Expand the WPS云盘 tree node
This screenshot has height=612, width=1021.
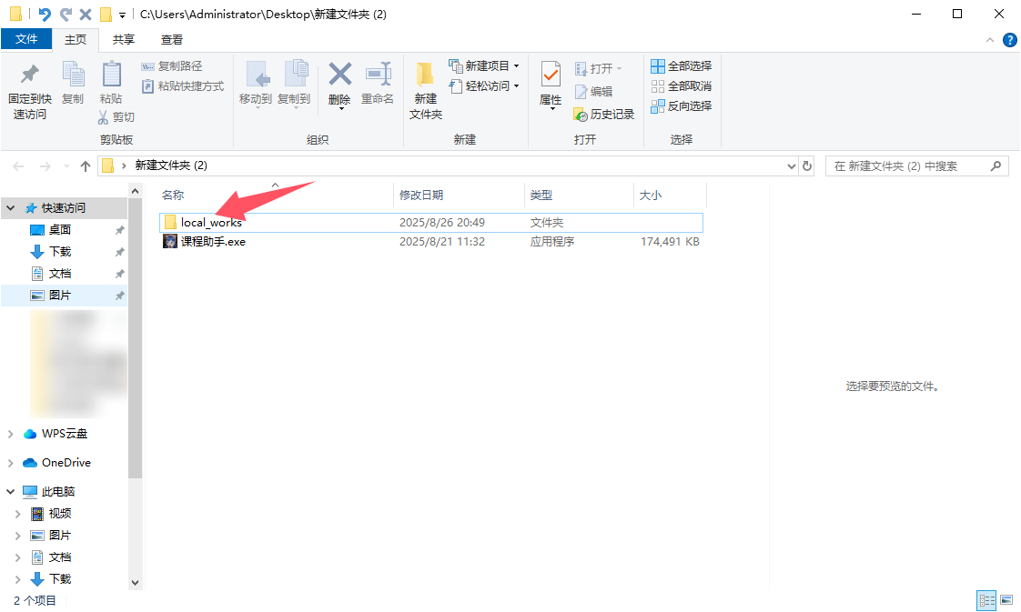pos(10,434)
